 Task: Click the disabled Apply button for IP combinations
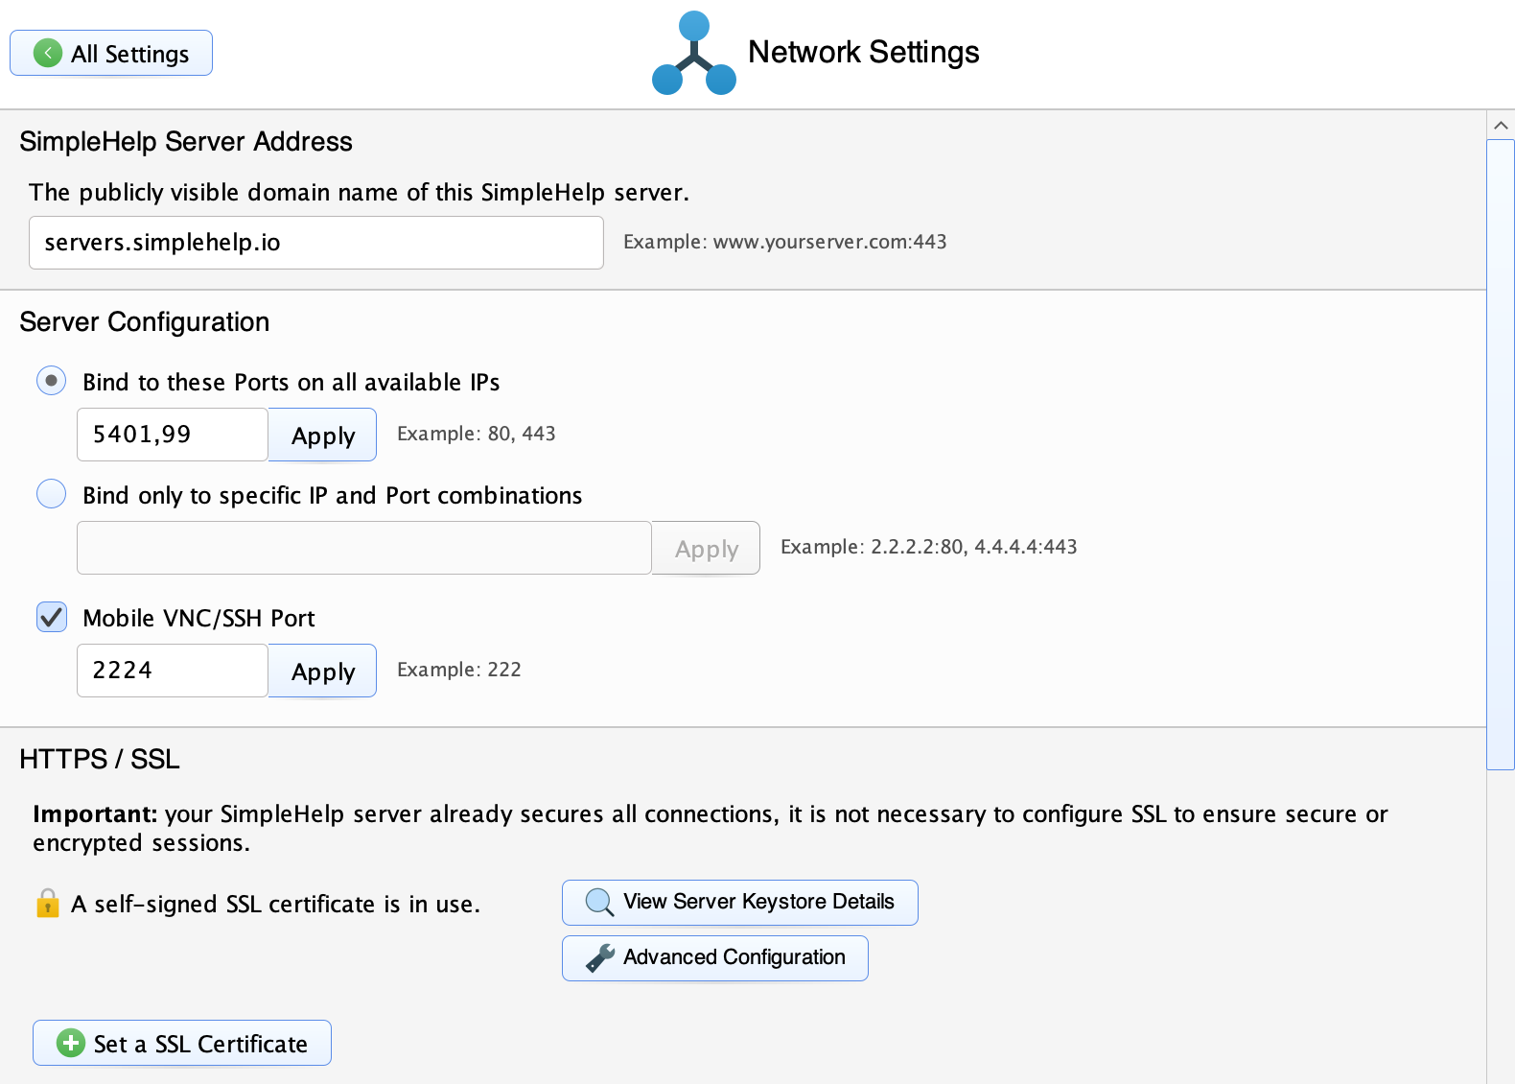pos(707,548)
